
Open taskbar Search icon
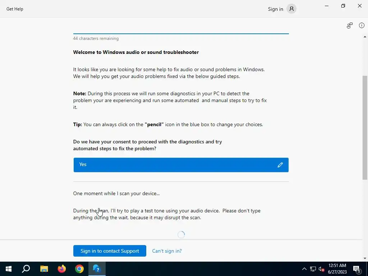(26, 269)
